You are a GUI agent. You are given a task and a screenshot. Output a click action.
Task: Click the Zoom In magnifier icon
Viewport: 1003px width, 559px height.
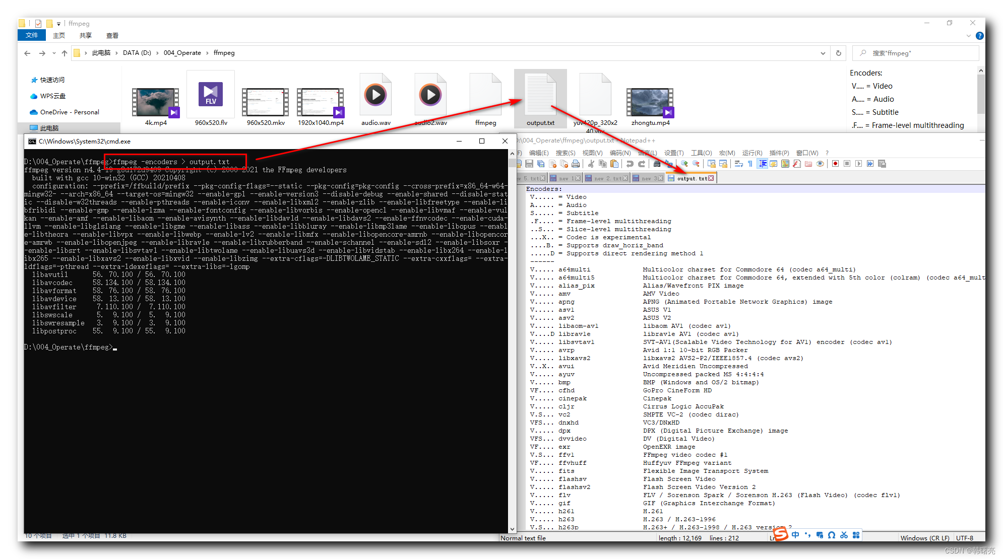coord(684,164)
